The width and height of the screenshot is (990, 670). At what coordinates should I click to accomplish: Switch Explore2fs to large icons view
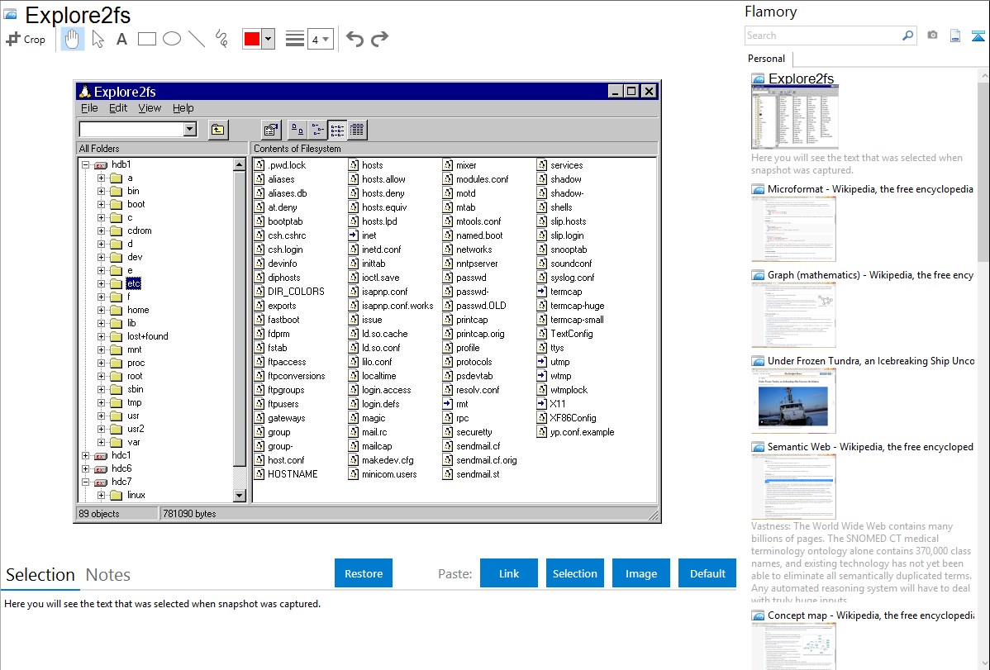click(297, 130)
